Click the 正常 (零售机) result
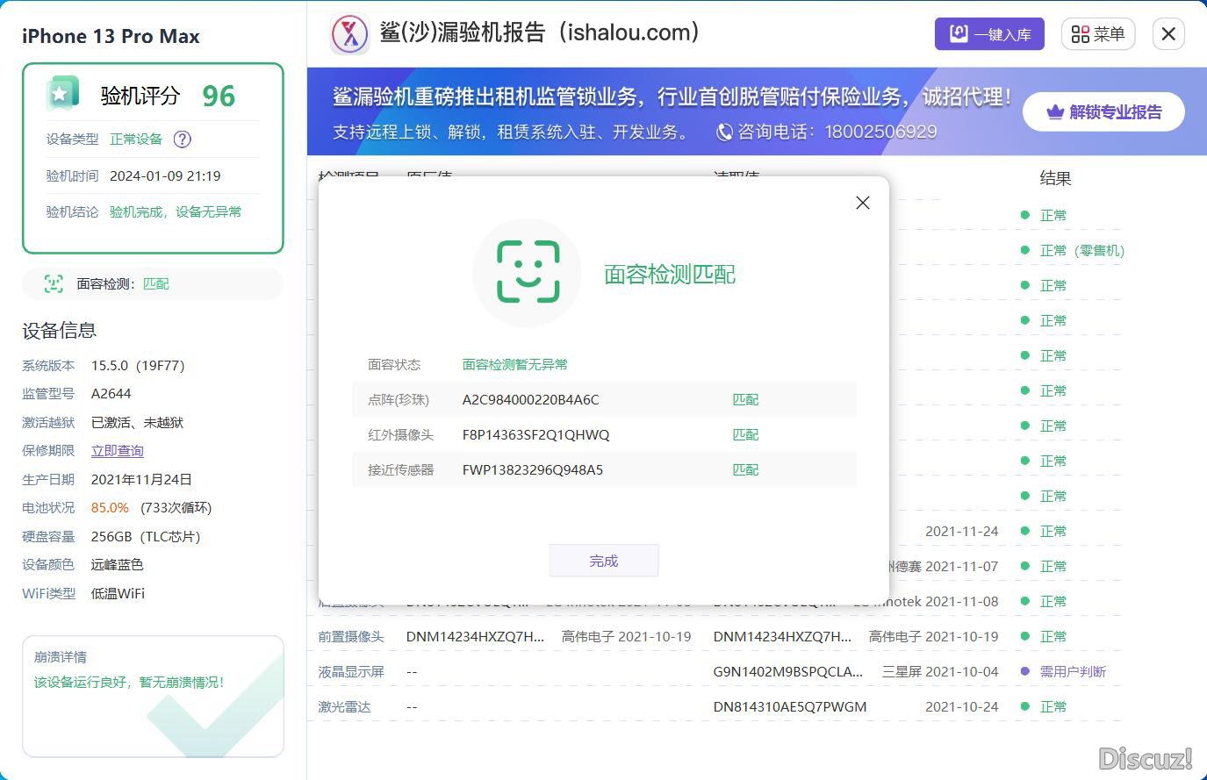Viewport: 1207px width, 780px height. (1082, 250)
